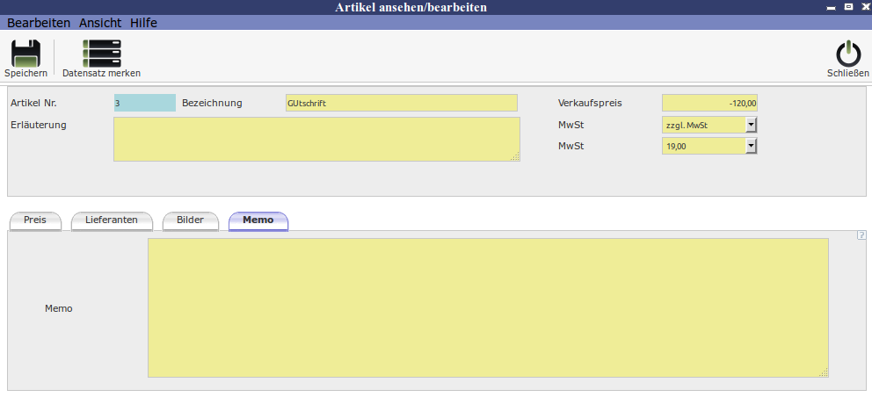Click into the Verkaufspreis field
Viewport: 872px width, 397px height.
point(708,103)
